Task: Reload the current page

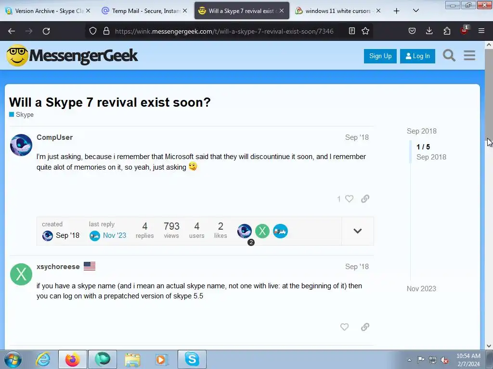Action: [x=46, y=31]
